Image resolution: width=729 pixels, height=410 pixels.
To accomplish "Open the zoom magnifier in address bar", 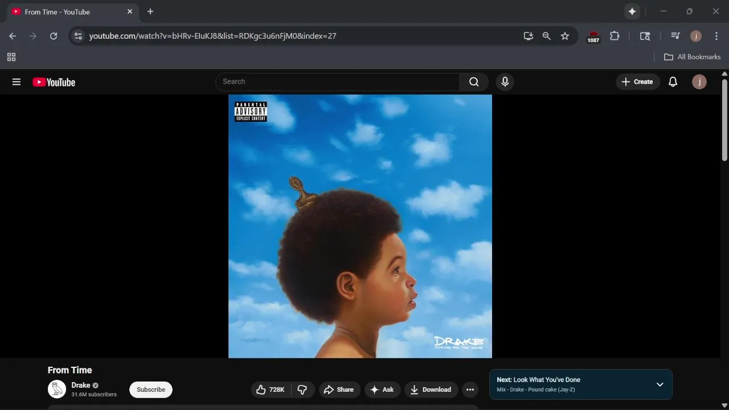I will pos(547,36).
